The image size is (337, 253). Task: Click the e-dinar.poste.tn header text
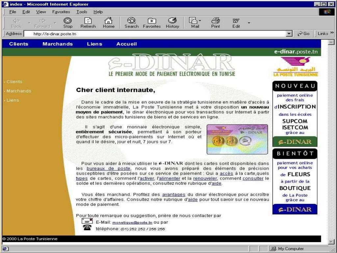[x=296, y=52]
